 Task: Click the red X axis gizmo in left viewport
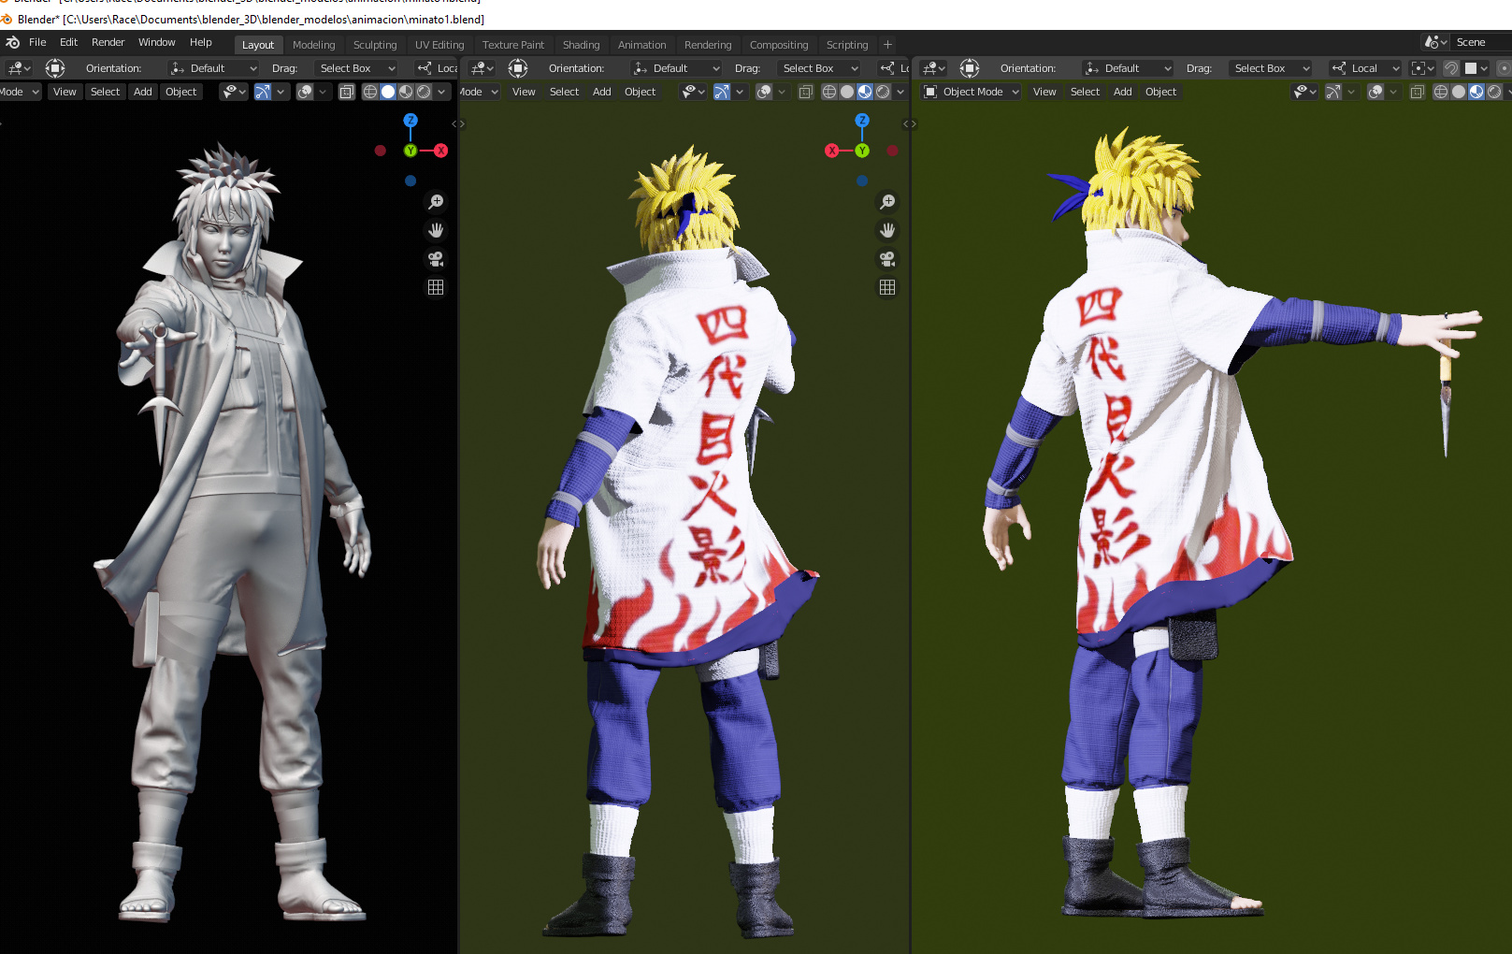point(440,151)
